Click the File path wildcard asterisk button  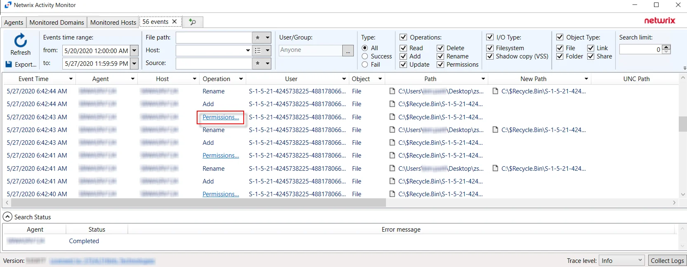pos(258,37)
